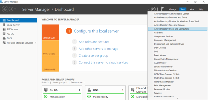The image size is (208, 100).
Task: Open the notifications flag icon
Action: point(162,9)
